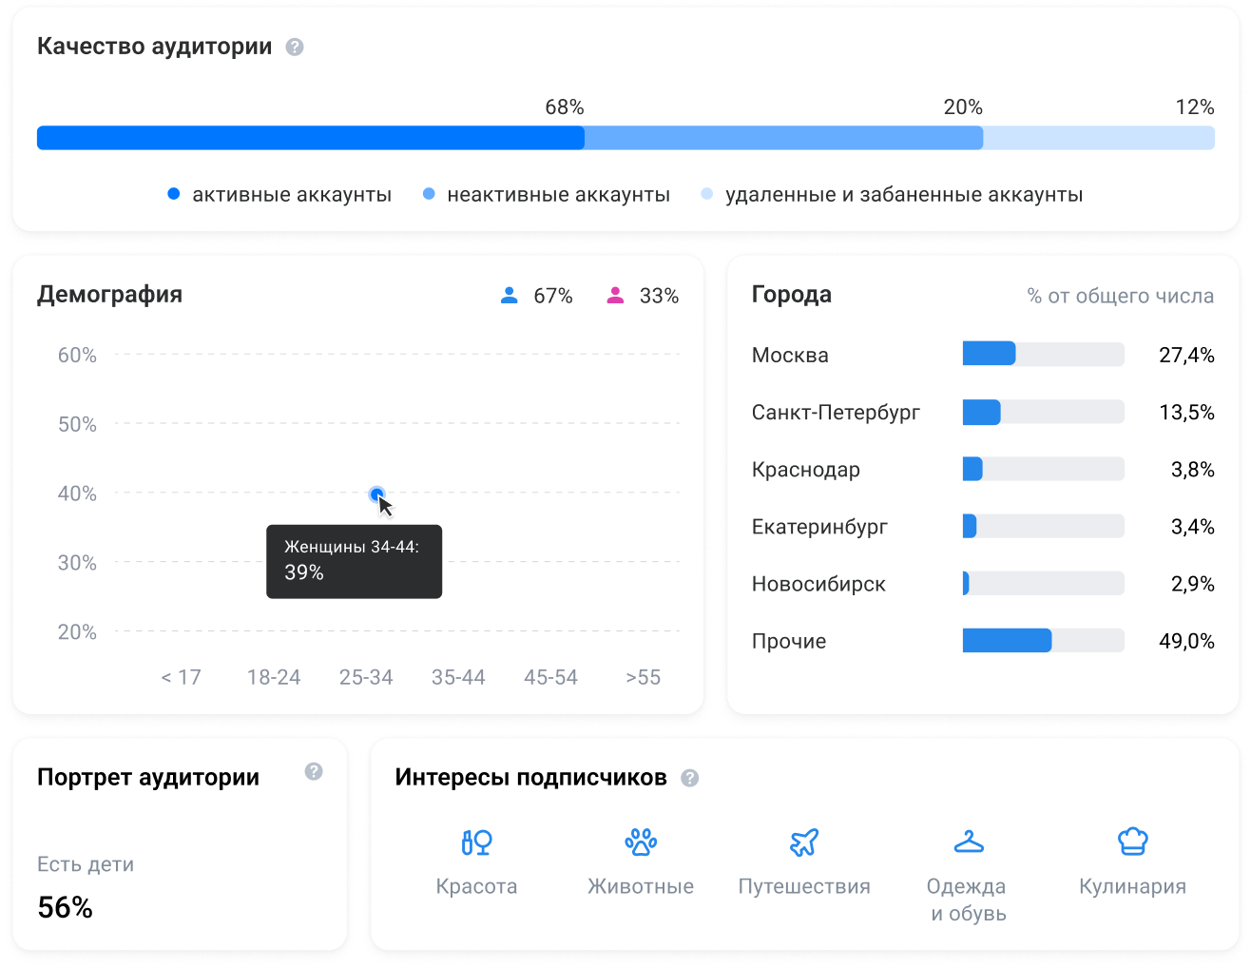Click the < 17 age axis label
1251x968 pixels.
[181, 677]
